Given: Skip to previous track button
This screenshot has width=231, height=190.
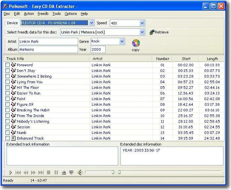Looking at the screenshot, I should (x=18, y=172).
